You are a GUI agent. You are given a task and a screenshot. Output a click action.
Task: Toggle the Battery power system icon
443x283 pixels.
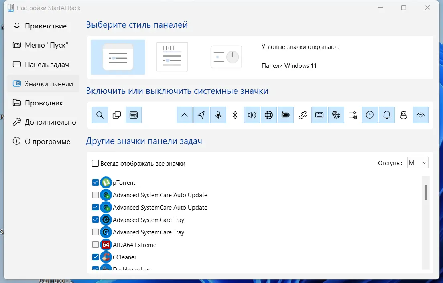coord(286,115)
